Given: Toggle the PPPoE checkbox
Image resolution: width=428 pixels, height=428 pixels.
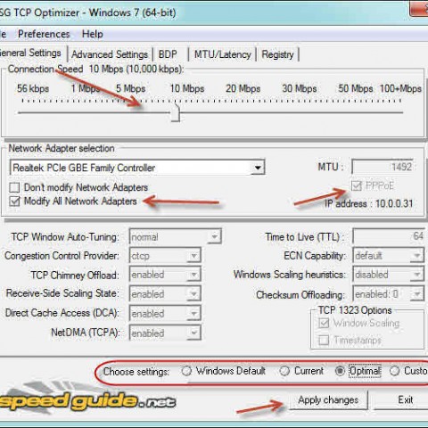Looking at the screenshot, I should [x=356, y=186].
